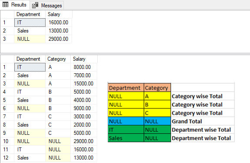Image resolution: width=250 pixels, height=163 pixels.
Task: Click the blue NULL cell in the Department column
Action: 126,121
